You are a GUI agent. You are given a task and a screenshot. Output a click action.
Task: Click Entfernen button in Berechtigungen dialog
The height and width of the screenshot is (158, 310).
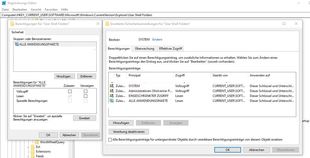click(x=86, y=76)
